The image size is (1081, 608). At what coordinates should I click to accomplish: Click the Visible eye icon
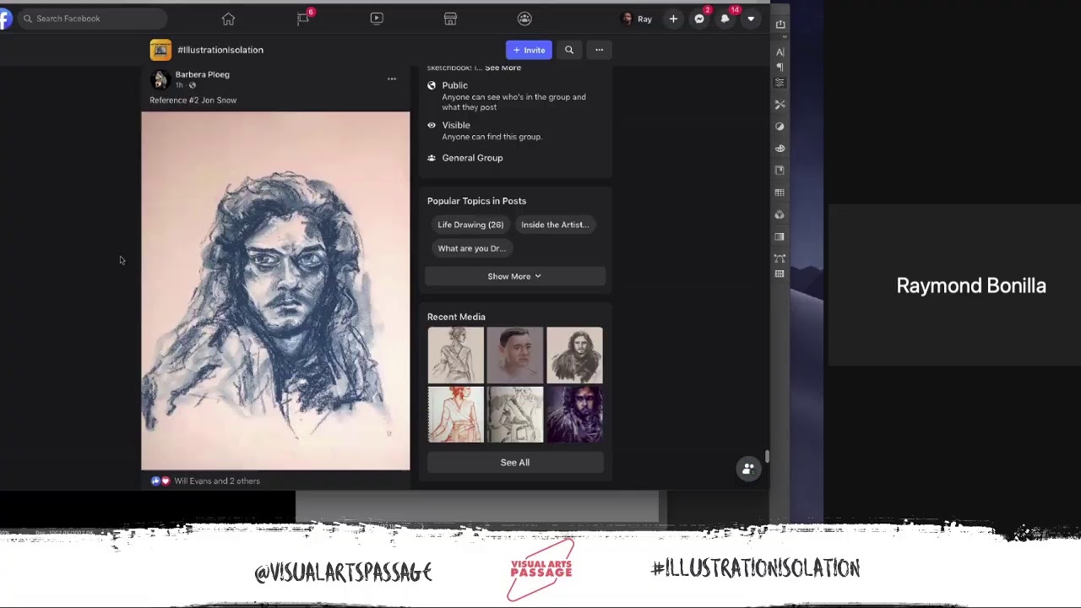(x=432, y=125)
